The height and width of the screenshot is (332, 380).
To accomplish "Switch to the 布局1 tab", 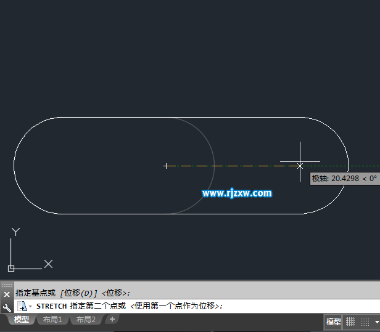I will click(x=52, y=320).
